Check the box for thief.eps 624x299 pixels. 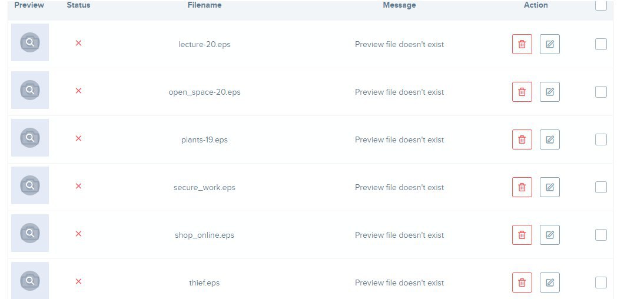[601, 283]
